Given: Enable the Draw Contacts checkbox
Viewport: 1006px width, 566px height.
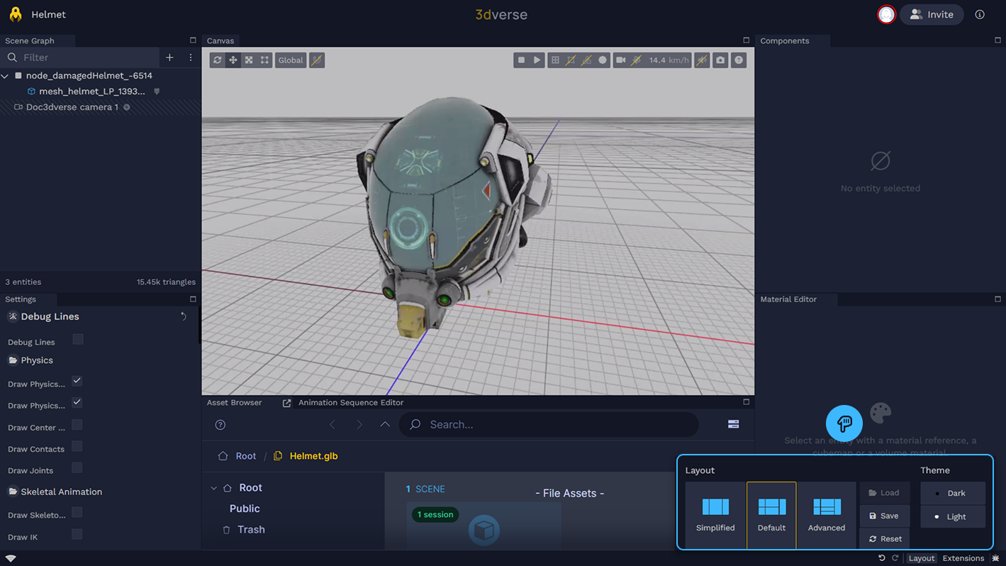Looking at the screenshot, I should 77,447.
